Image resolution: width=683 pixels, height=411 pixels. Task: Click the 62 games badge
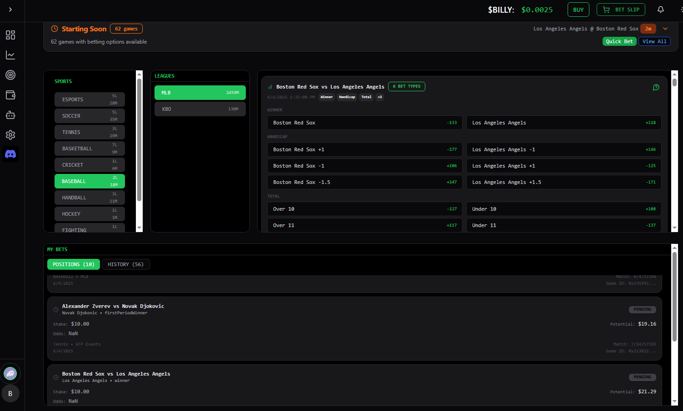pos(126,29)
